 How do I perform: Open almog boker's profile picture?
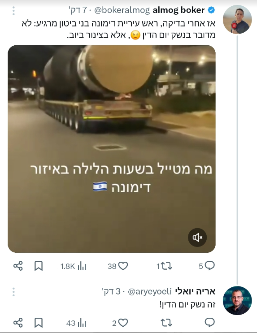237,19
